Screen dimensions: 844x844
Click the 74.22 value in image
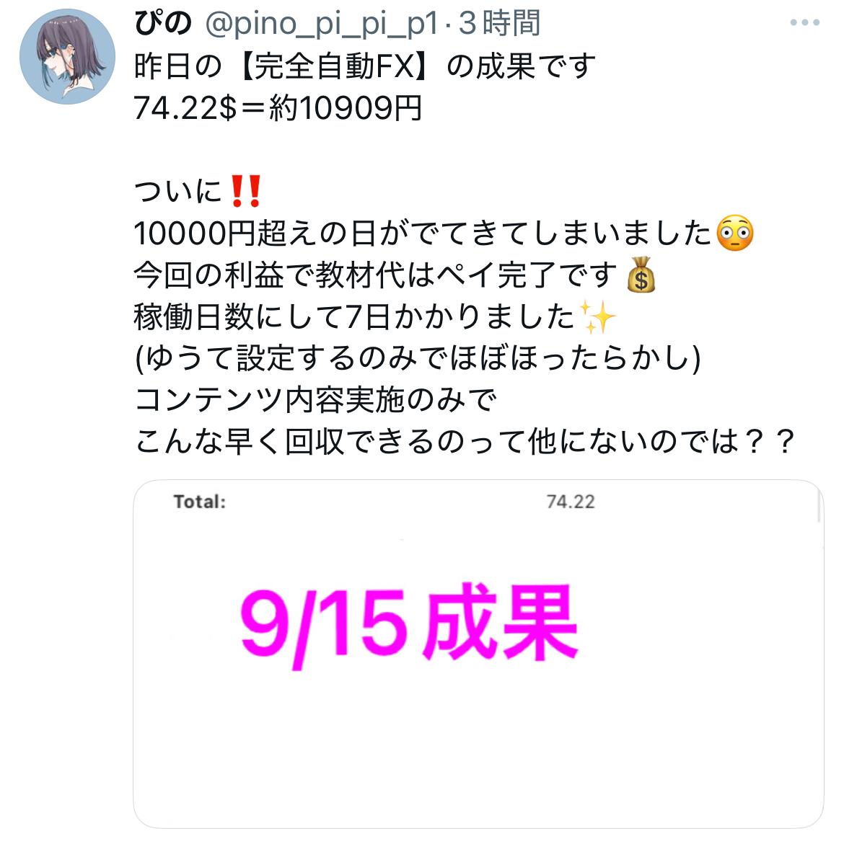[x=571, y=502]
